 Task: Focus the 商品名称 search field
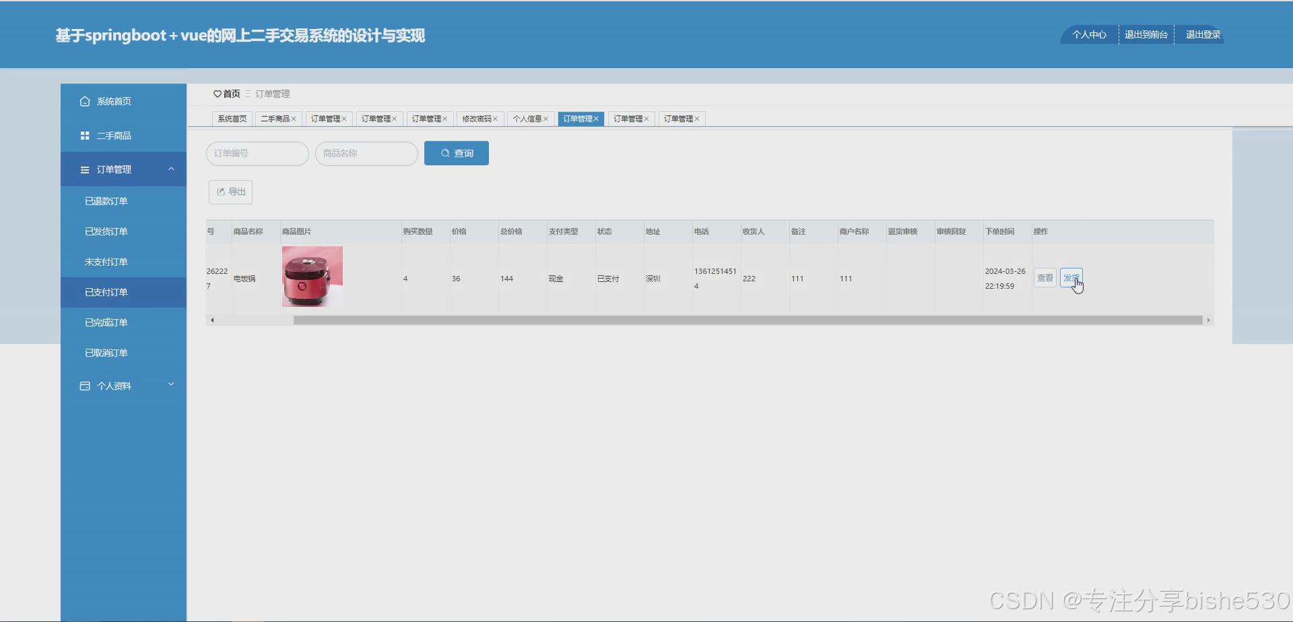pos(366,153)
